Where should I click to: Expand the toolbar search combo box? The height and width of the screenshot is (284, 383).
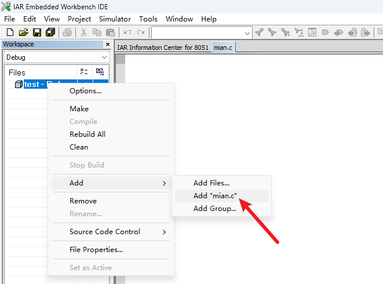pos(247,33)
